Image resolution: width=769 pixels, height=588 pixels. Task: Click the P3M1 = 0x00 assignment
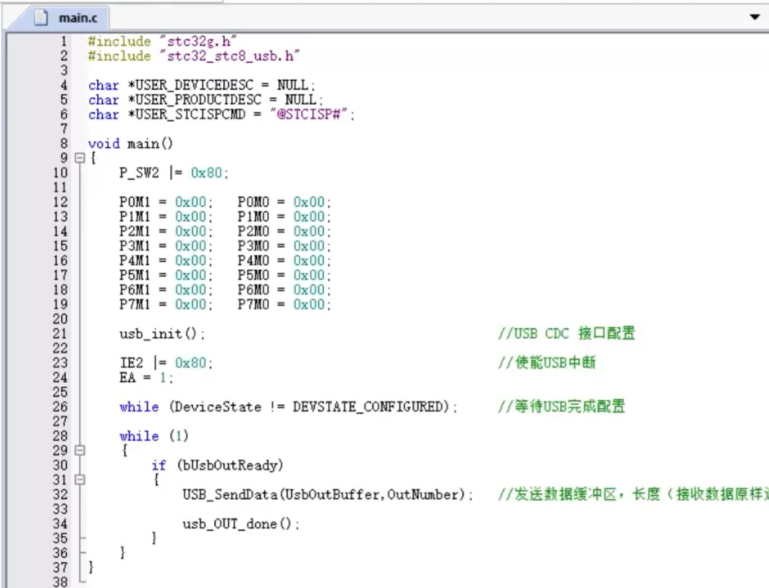166,246
